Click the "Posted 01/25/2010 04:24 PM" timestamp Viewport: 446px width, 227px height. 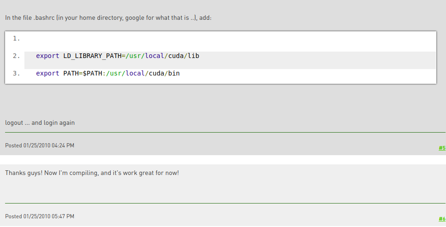(40, 146)
